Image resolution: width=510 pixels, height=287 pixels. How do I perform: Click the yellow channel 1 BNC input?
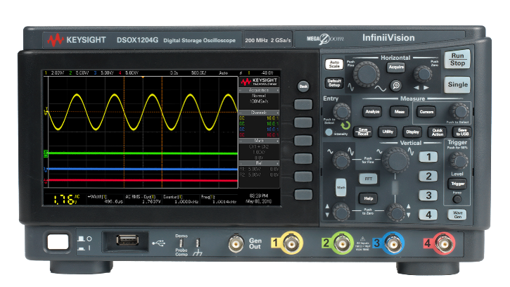pyautogui.click(x=291, y=243)
